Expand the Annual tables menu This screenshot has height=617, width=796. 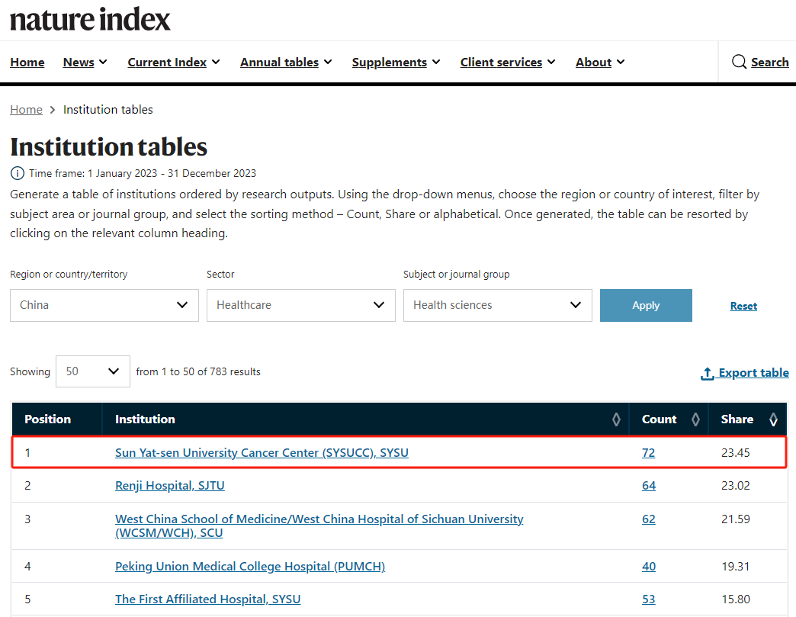point(286,63)
